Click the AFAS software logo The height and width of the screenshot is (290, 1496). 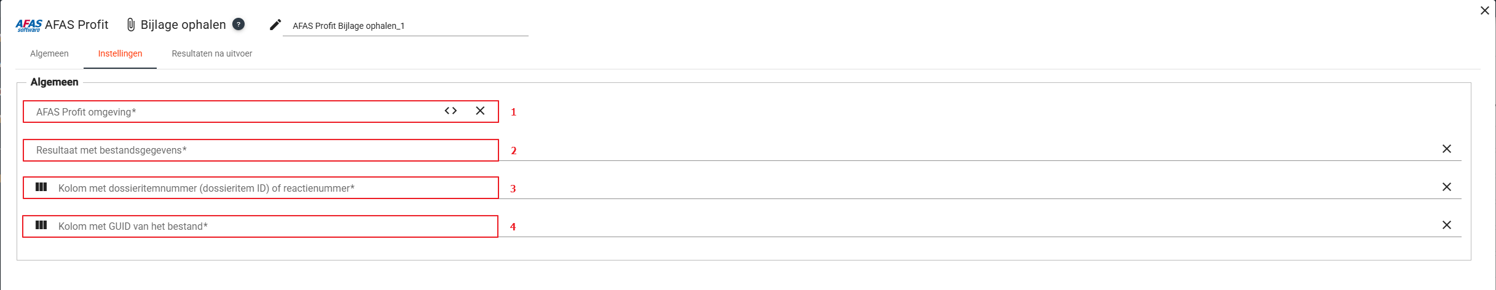(29, 25)
